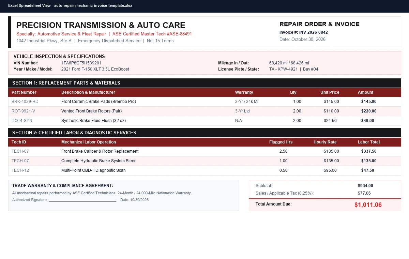
Task: Select VIN value 1FA6P8CF5H539201
Action: coord(81,63)
